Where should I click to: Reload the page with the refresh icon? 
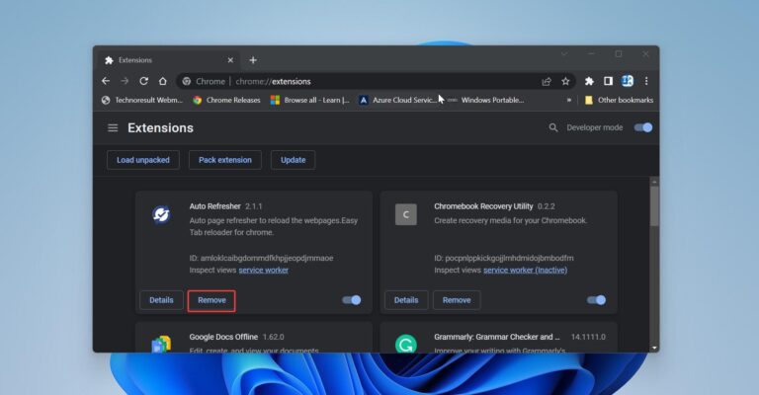[143, 81]
